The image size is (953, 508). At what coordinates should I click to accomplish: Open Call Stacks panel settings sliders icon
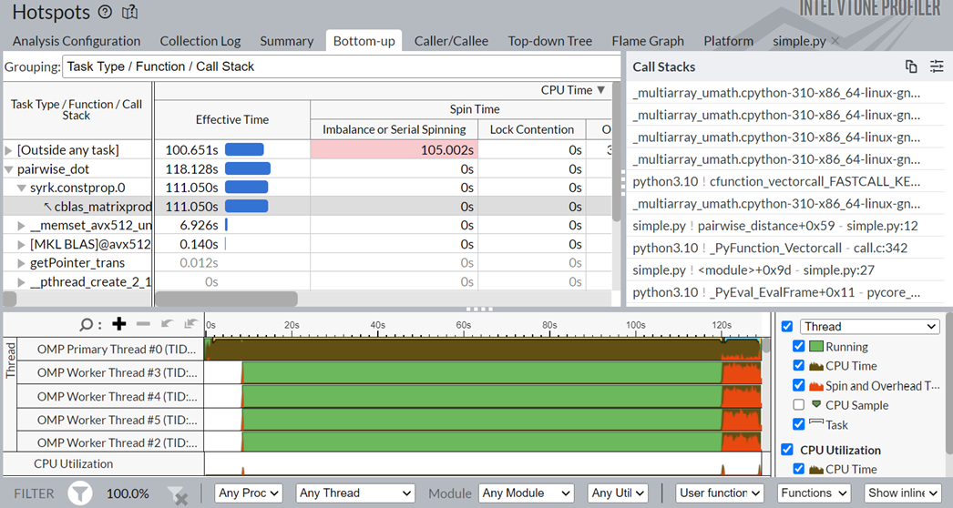tap(937, 66)
